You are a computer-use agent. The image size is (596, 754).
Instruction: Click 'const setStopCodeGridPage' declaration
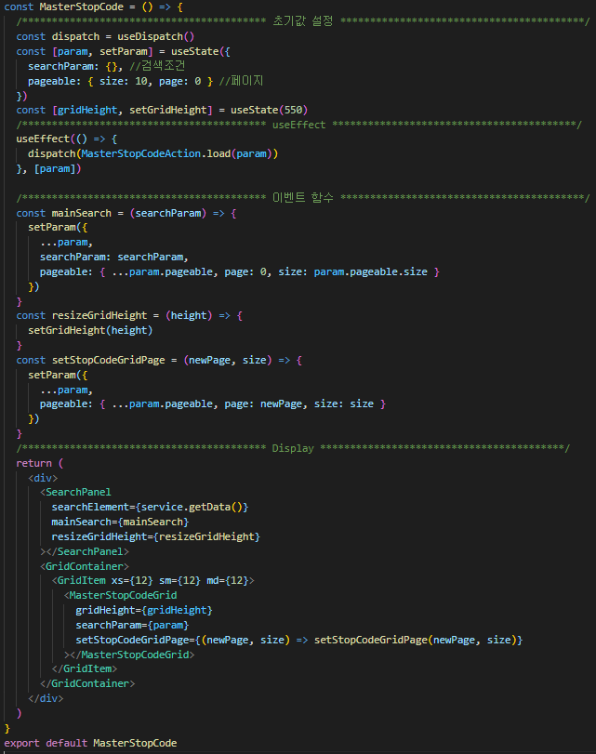[90, 360]
